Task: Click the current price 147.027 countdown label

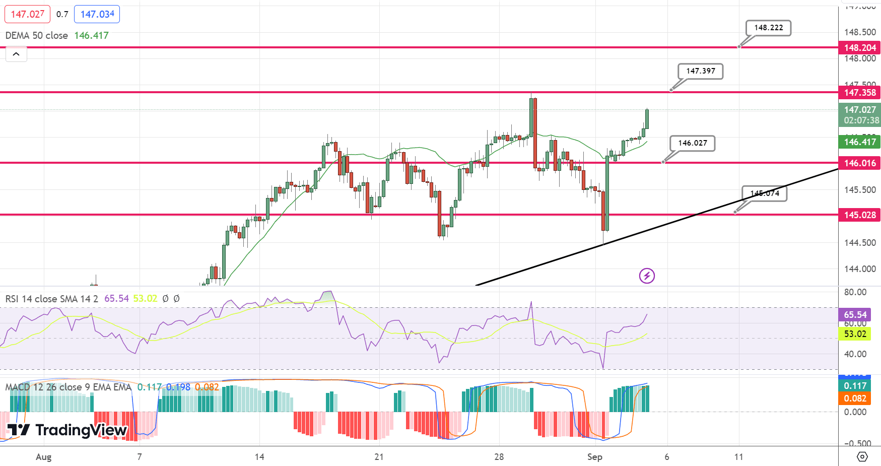Action: point(860,115)
